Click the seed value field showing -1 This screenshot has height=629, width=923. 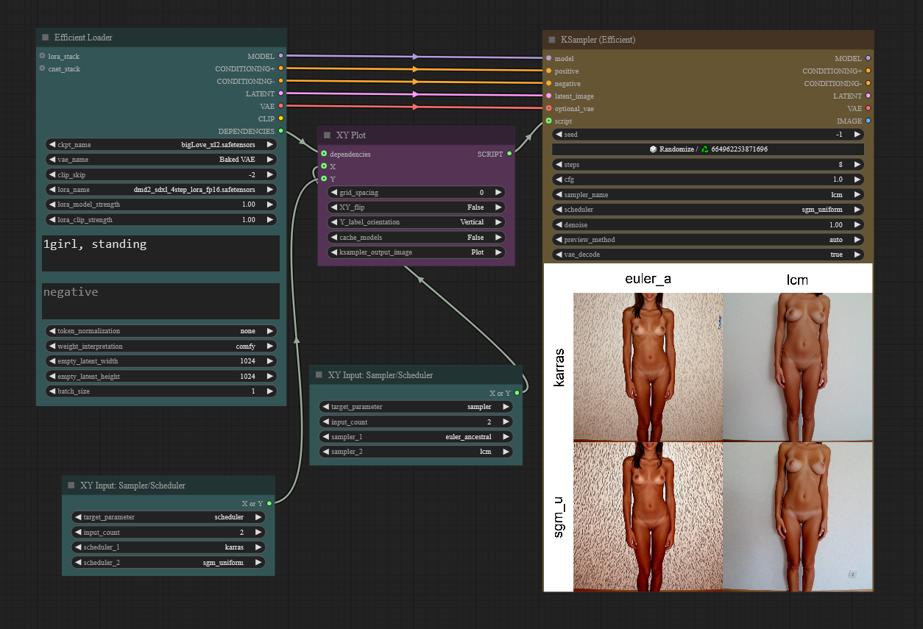pyautogui.click(x=708, y=135)
